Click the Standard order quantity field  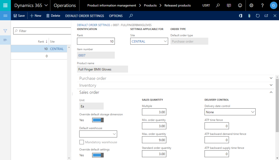(154, 154)
